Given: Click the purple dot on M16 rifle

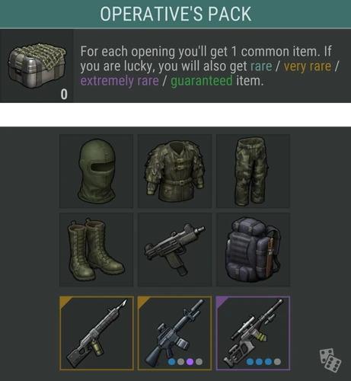Looking at the screenshot, I should point(190,361).
